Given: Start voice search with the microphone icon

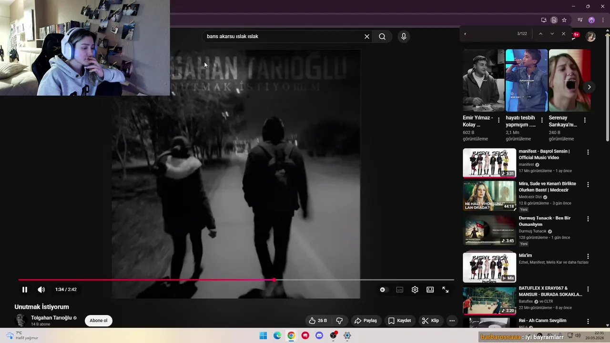Looking at the screenshot, I should point(404,36).
